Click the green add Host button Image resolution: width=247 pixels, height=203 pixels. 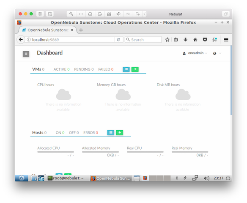(x=120, y=133)
